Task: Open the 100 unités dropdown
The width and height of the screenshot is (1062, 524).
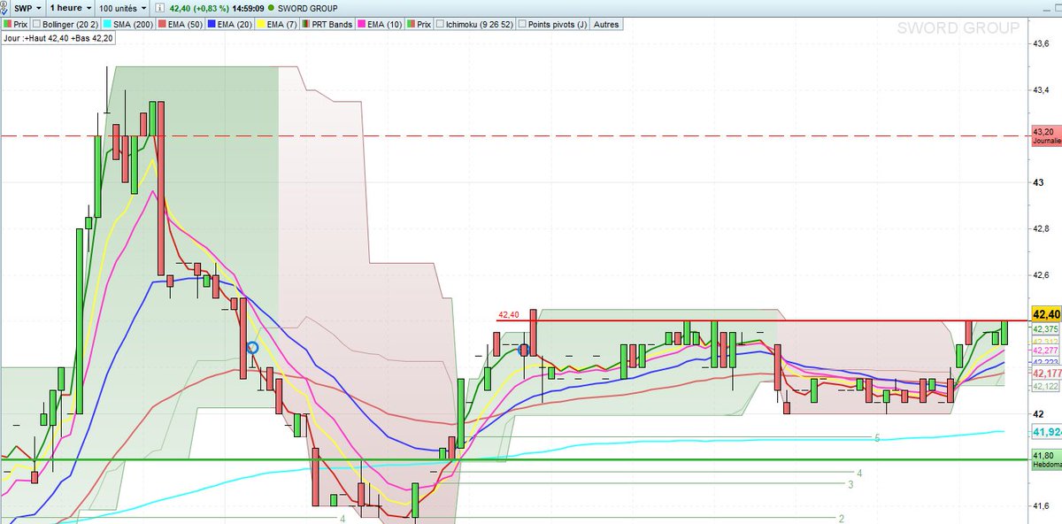Action: pyautogui.click(x=123, y=8)
